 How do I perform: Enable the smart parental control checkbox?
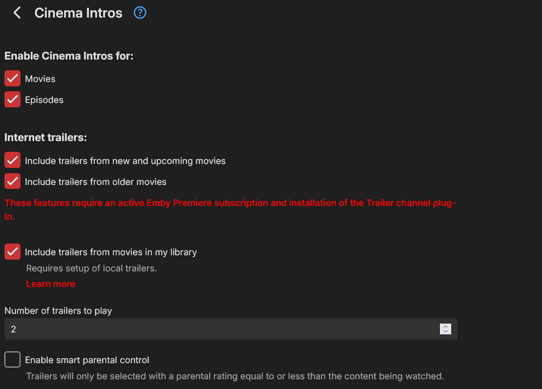coord(13,360)
